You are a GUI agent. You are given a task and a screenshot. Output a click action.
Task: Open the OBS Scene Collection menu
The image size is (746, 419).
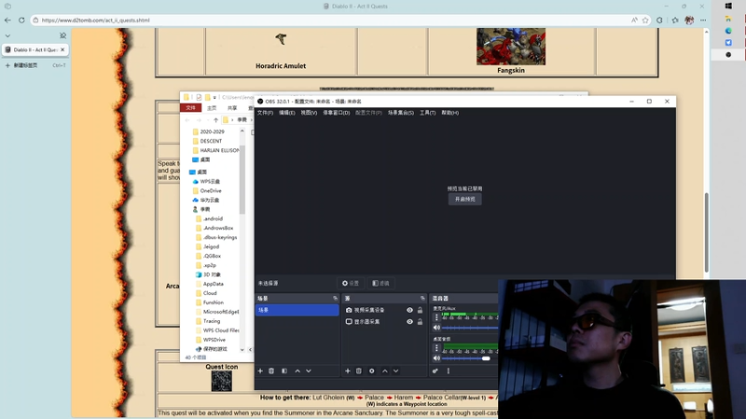(401, 113)
